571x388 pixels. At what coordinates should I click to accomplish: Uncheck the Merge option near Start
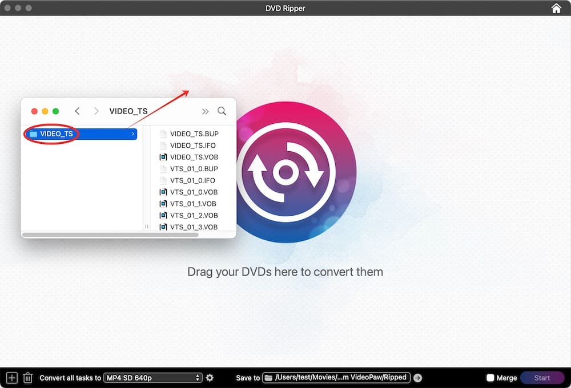(490, 377)
